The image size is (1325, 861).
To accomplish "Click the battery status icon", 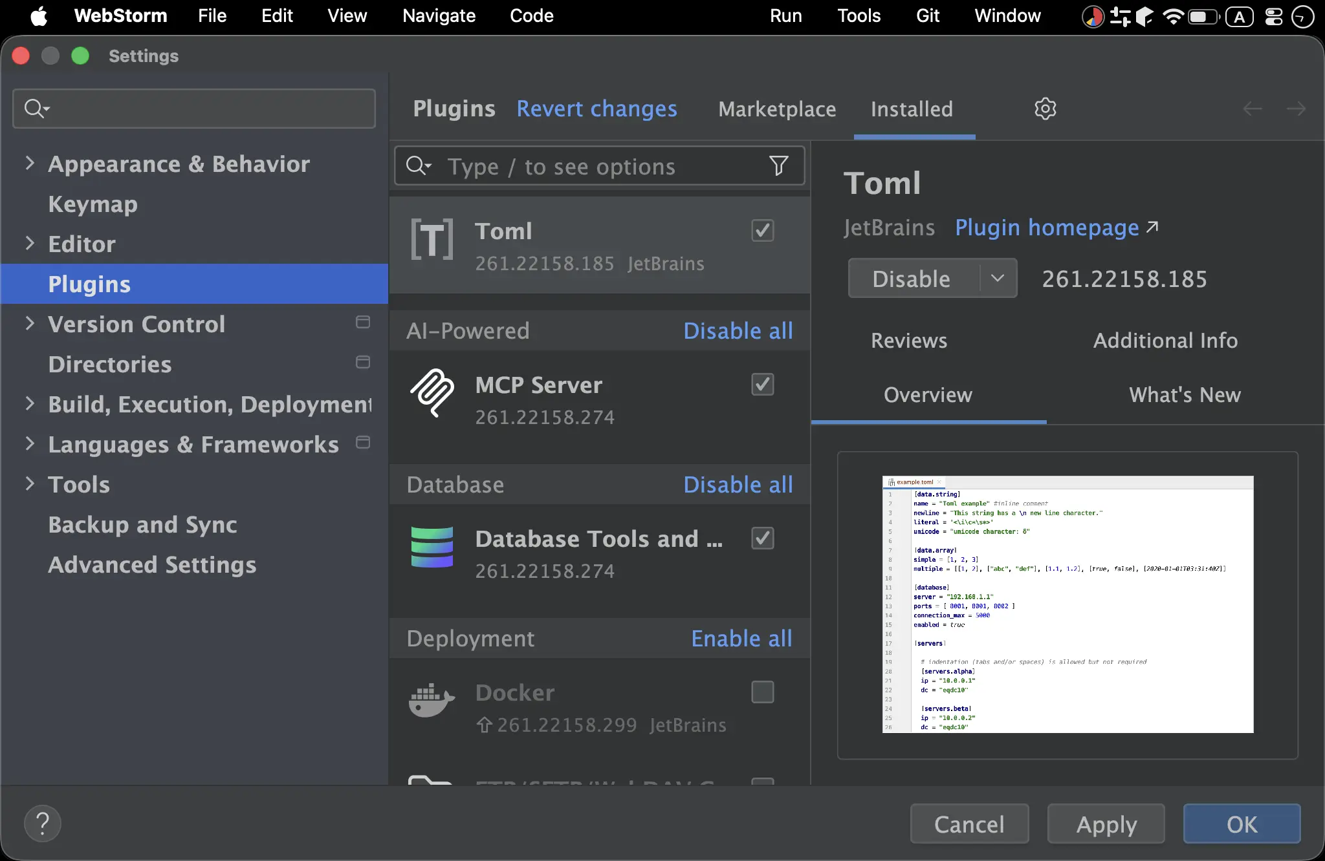I will pos(1203,16).
